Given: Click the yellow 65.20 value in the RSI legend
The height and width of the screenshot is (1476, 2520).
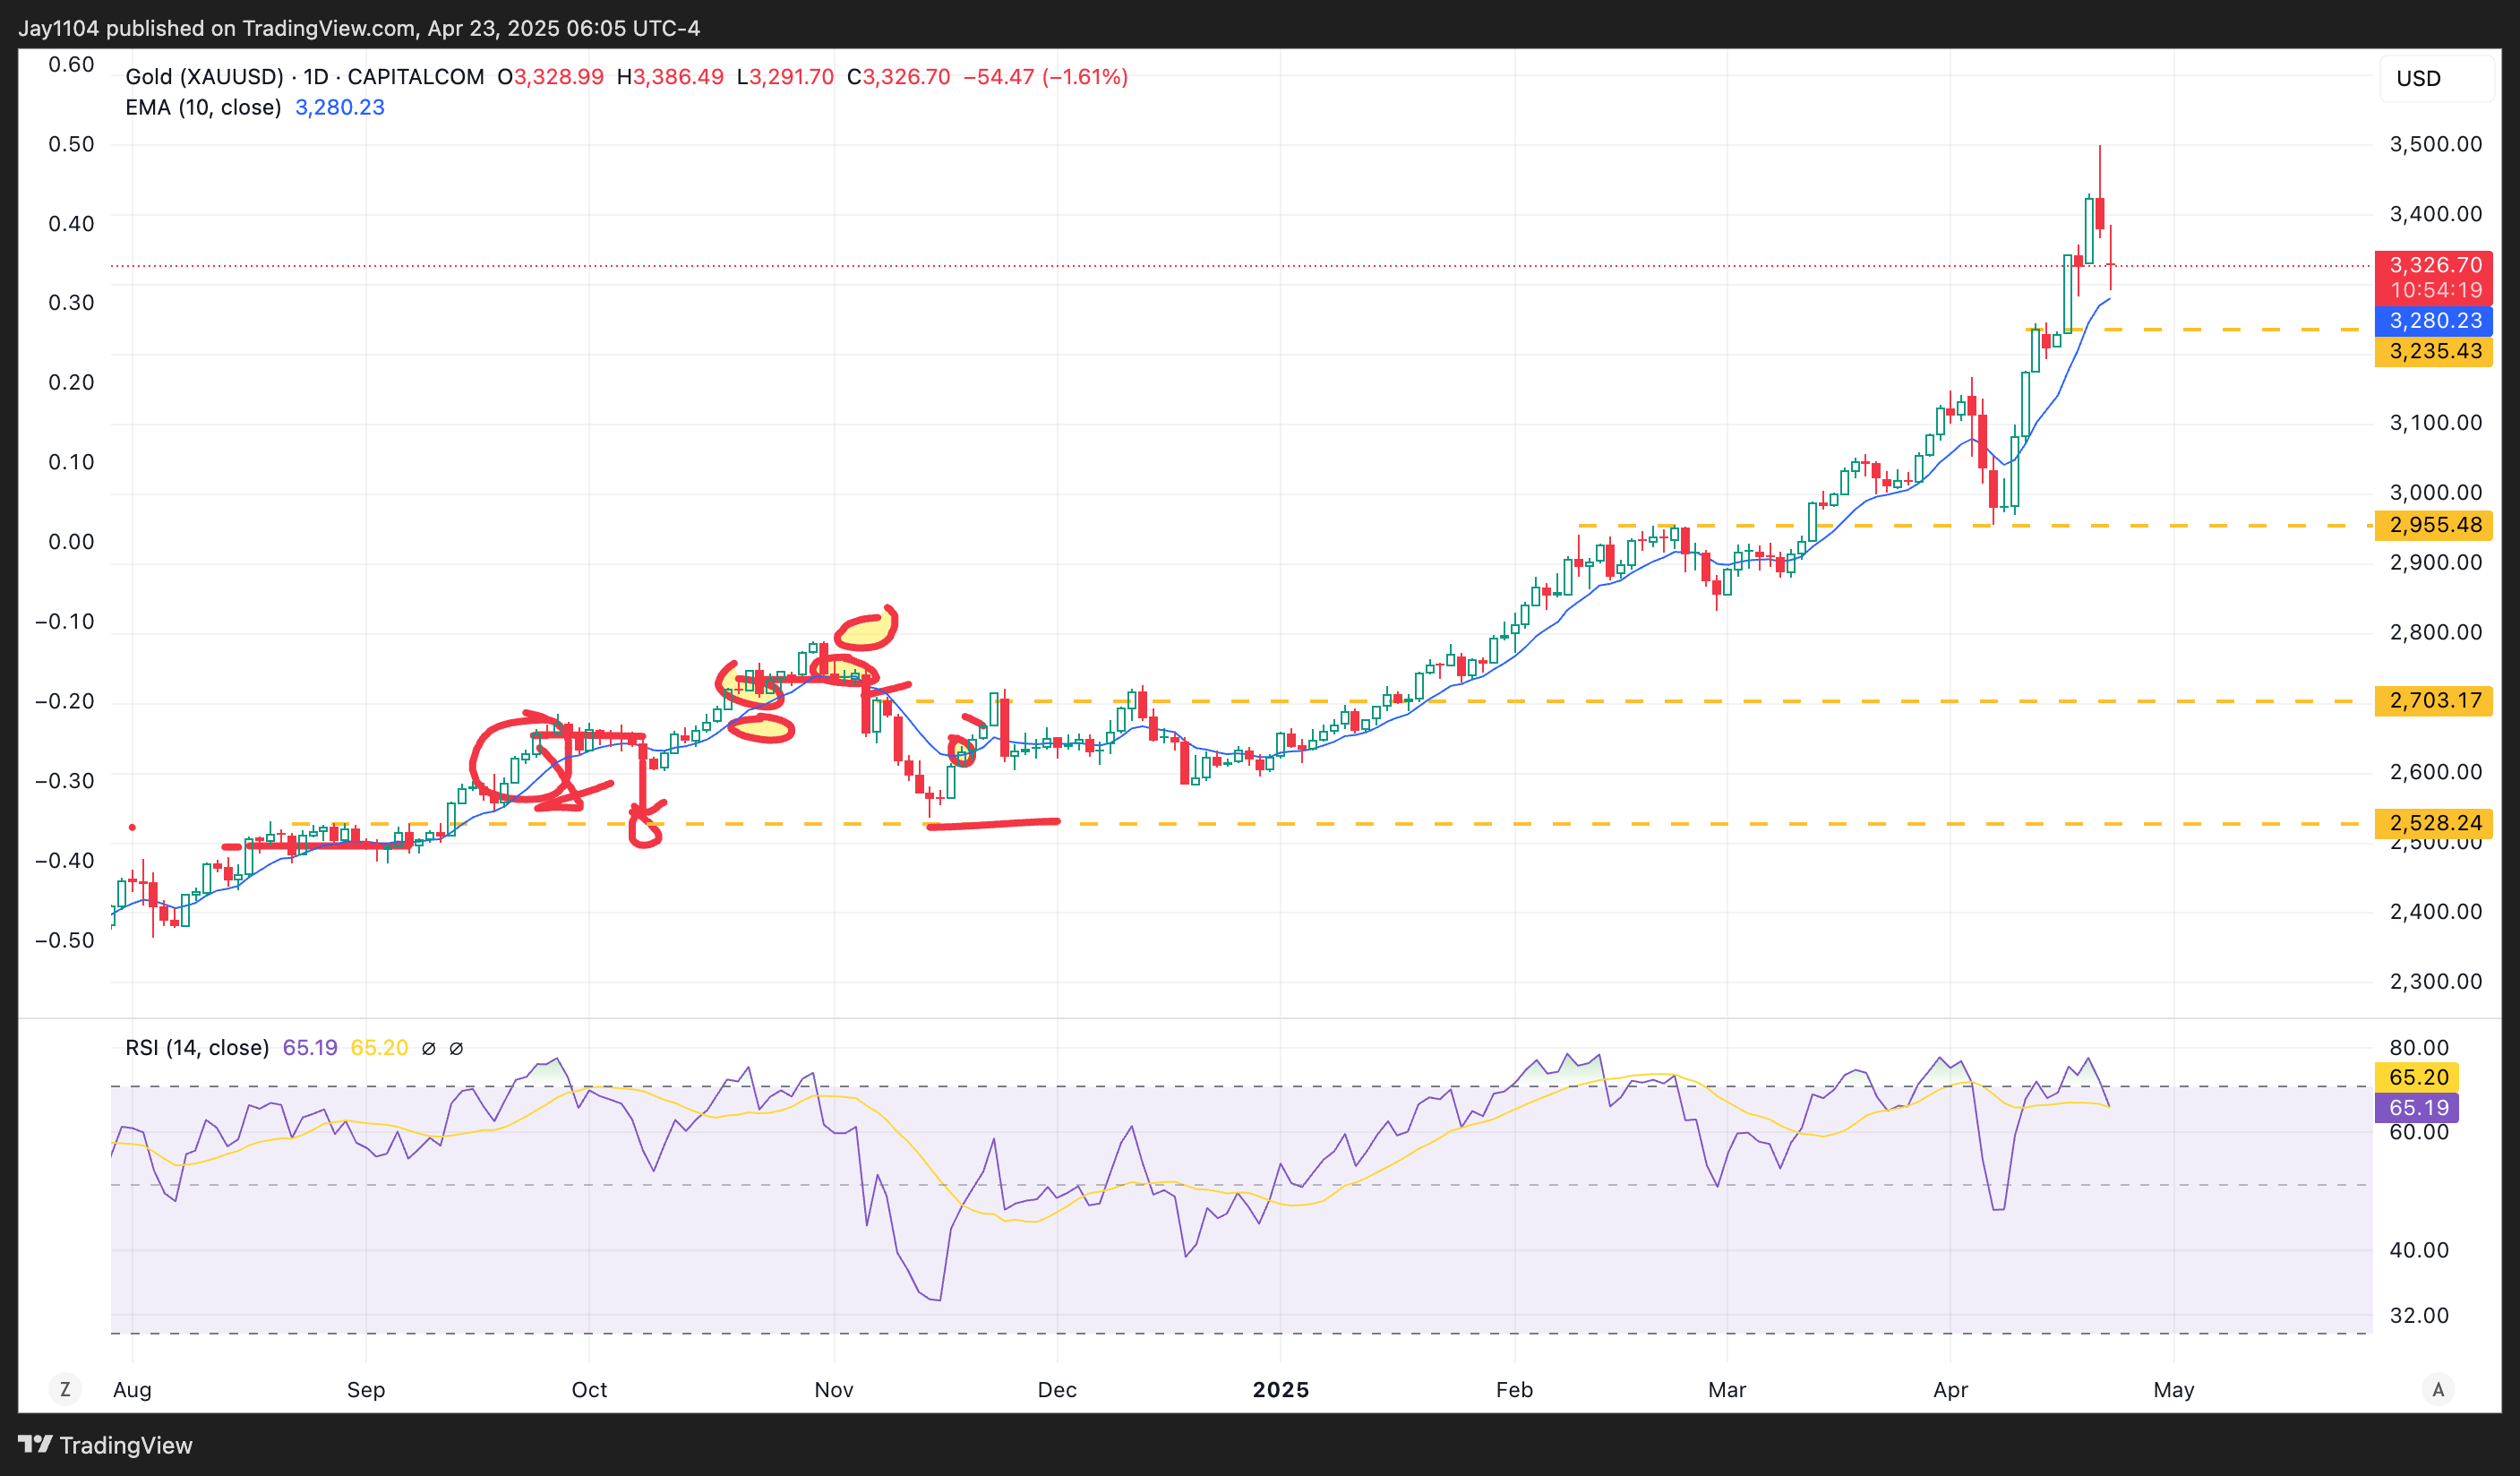Looking at the screenshot, I should click(x=379, y=1047).
